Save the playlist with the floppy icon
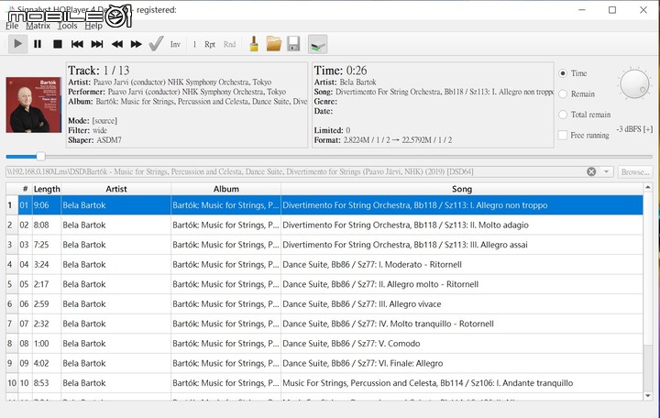This screenshot has height=418, width=660. 293,44
